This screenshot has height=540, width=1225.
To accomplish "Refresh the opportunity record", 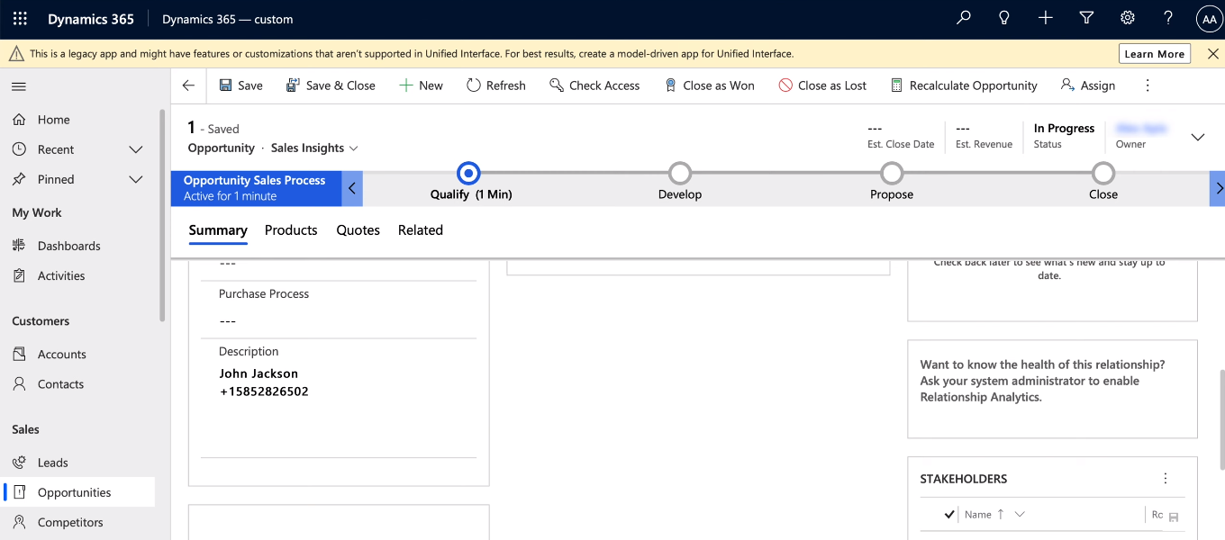I will pyautogui.click(x=495, y=85).
